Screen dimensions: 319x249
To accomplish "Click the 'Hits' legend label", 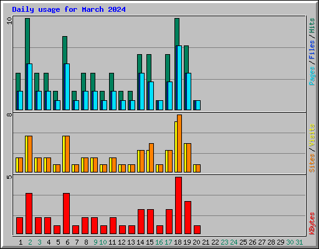I will pos(312,26).
